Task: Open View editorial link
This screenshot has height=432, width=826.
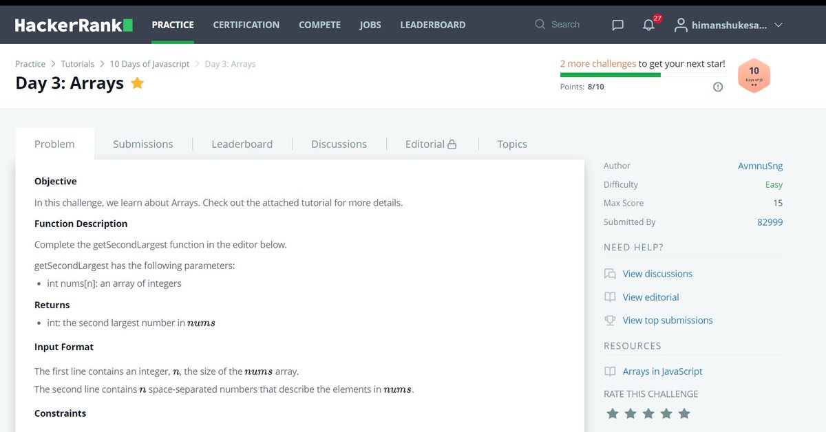Action: (x=650, y=297)
